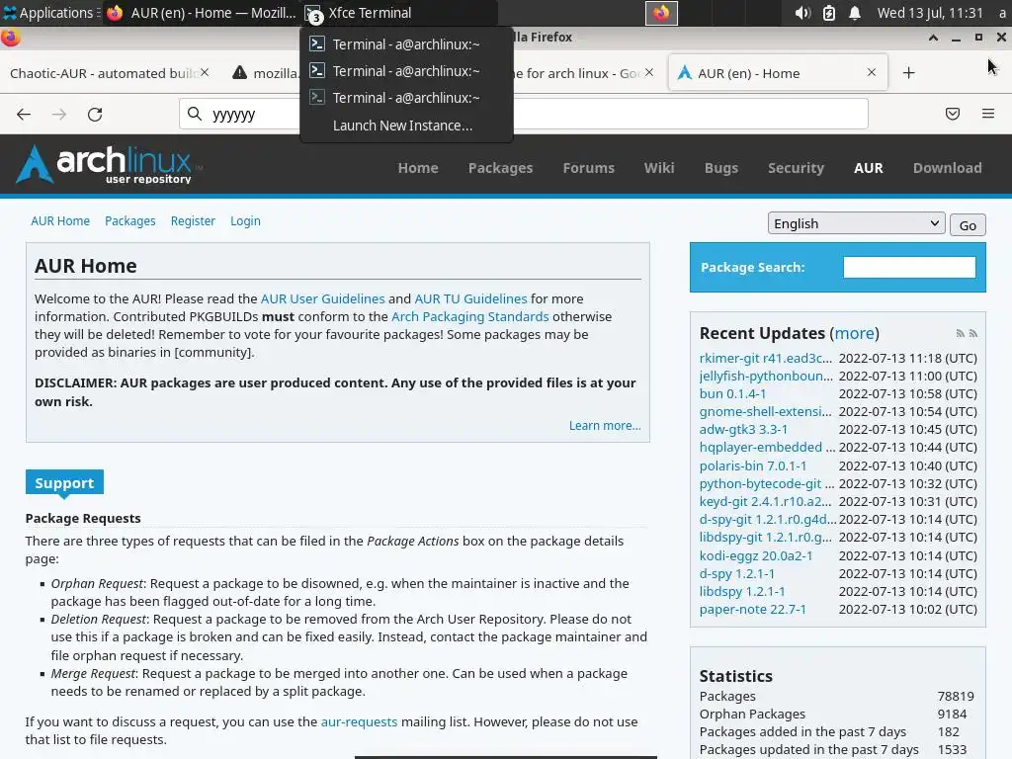Image resolution: width=1012 pixels, height=759 pixels.
Task: Open AUR in the Arch navigation bar
Action: (868, 168)
